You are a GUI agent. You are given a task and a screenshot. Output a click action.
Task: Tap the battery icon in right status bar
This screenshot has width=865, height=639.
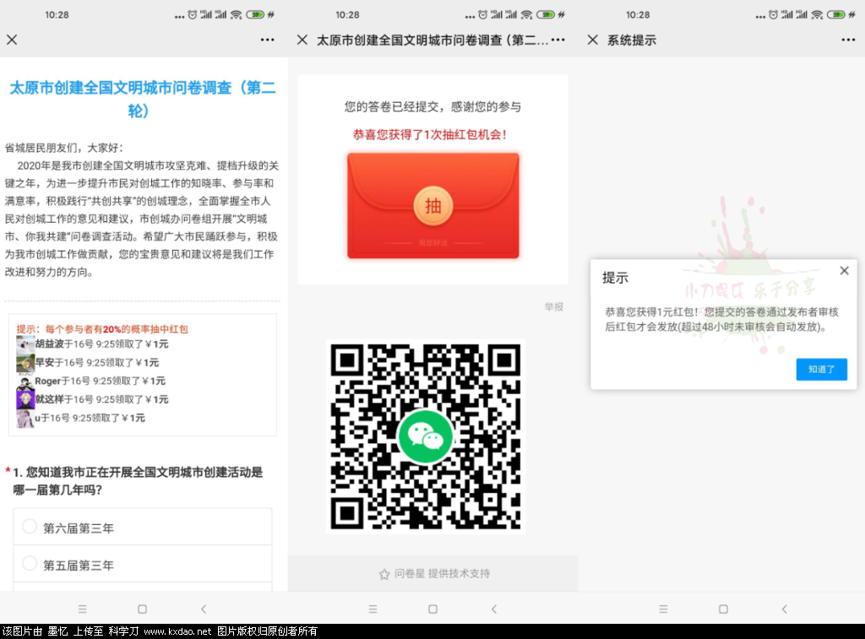click(x=836, y=15)
